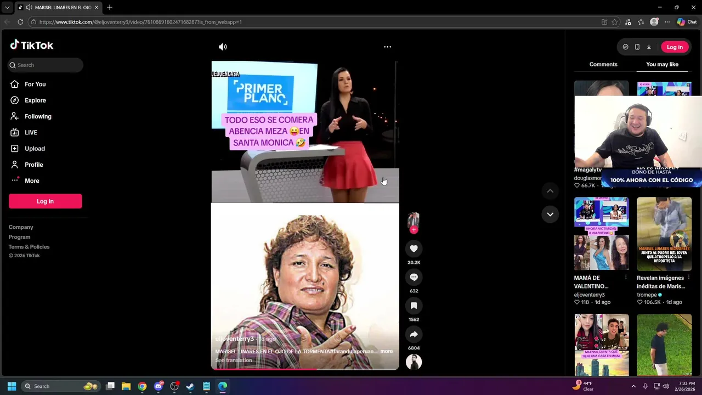Open File Explorer from the taskbar
Screen dimensions: 702x395
pos(126,386)
